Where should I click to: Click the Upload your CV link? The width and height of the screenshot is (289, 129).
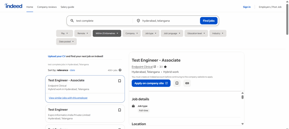[x=56, y=56]
